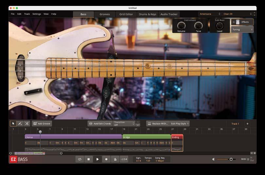Open the Americana preset library dropdown
265x175 pixels.
[209, 14]
